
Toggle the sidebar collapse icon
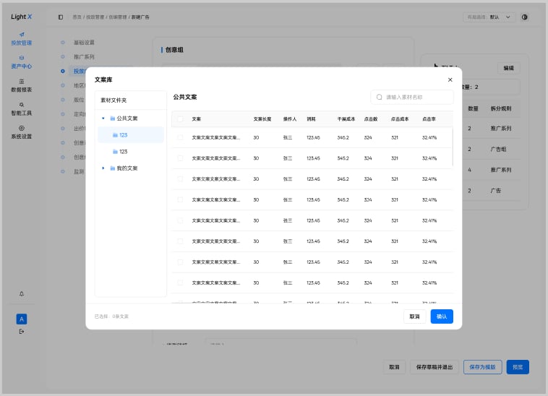point(61,17)
